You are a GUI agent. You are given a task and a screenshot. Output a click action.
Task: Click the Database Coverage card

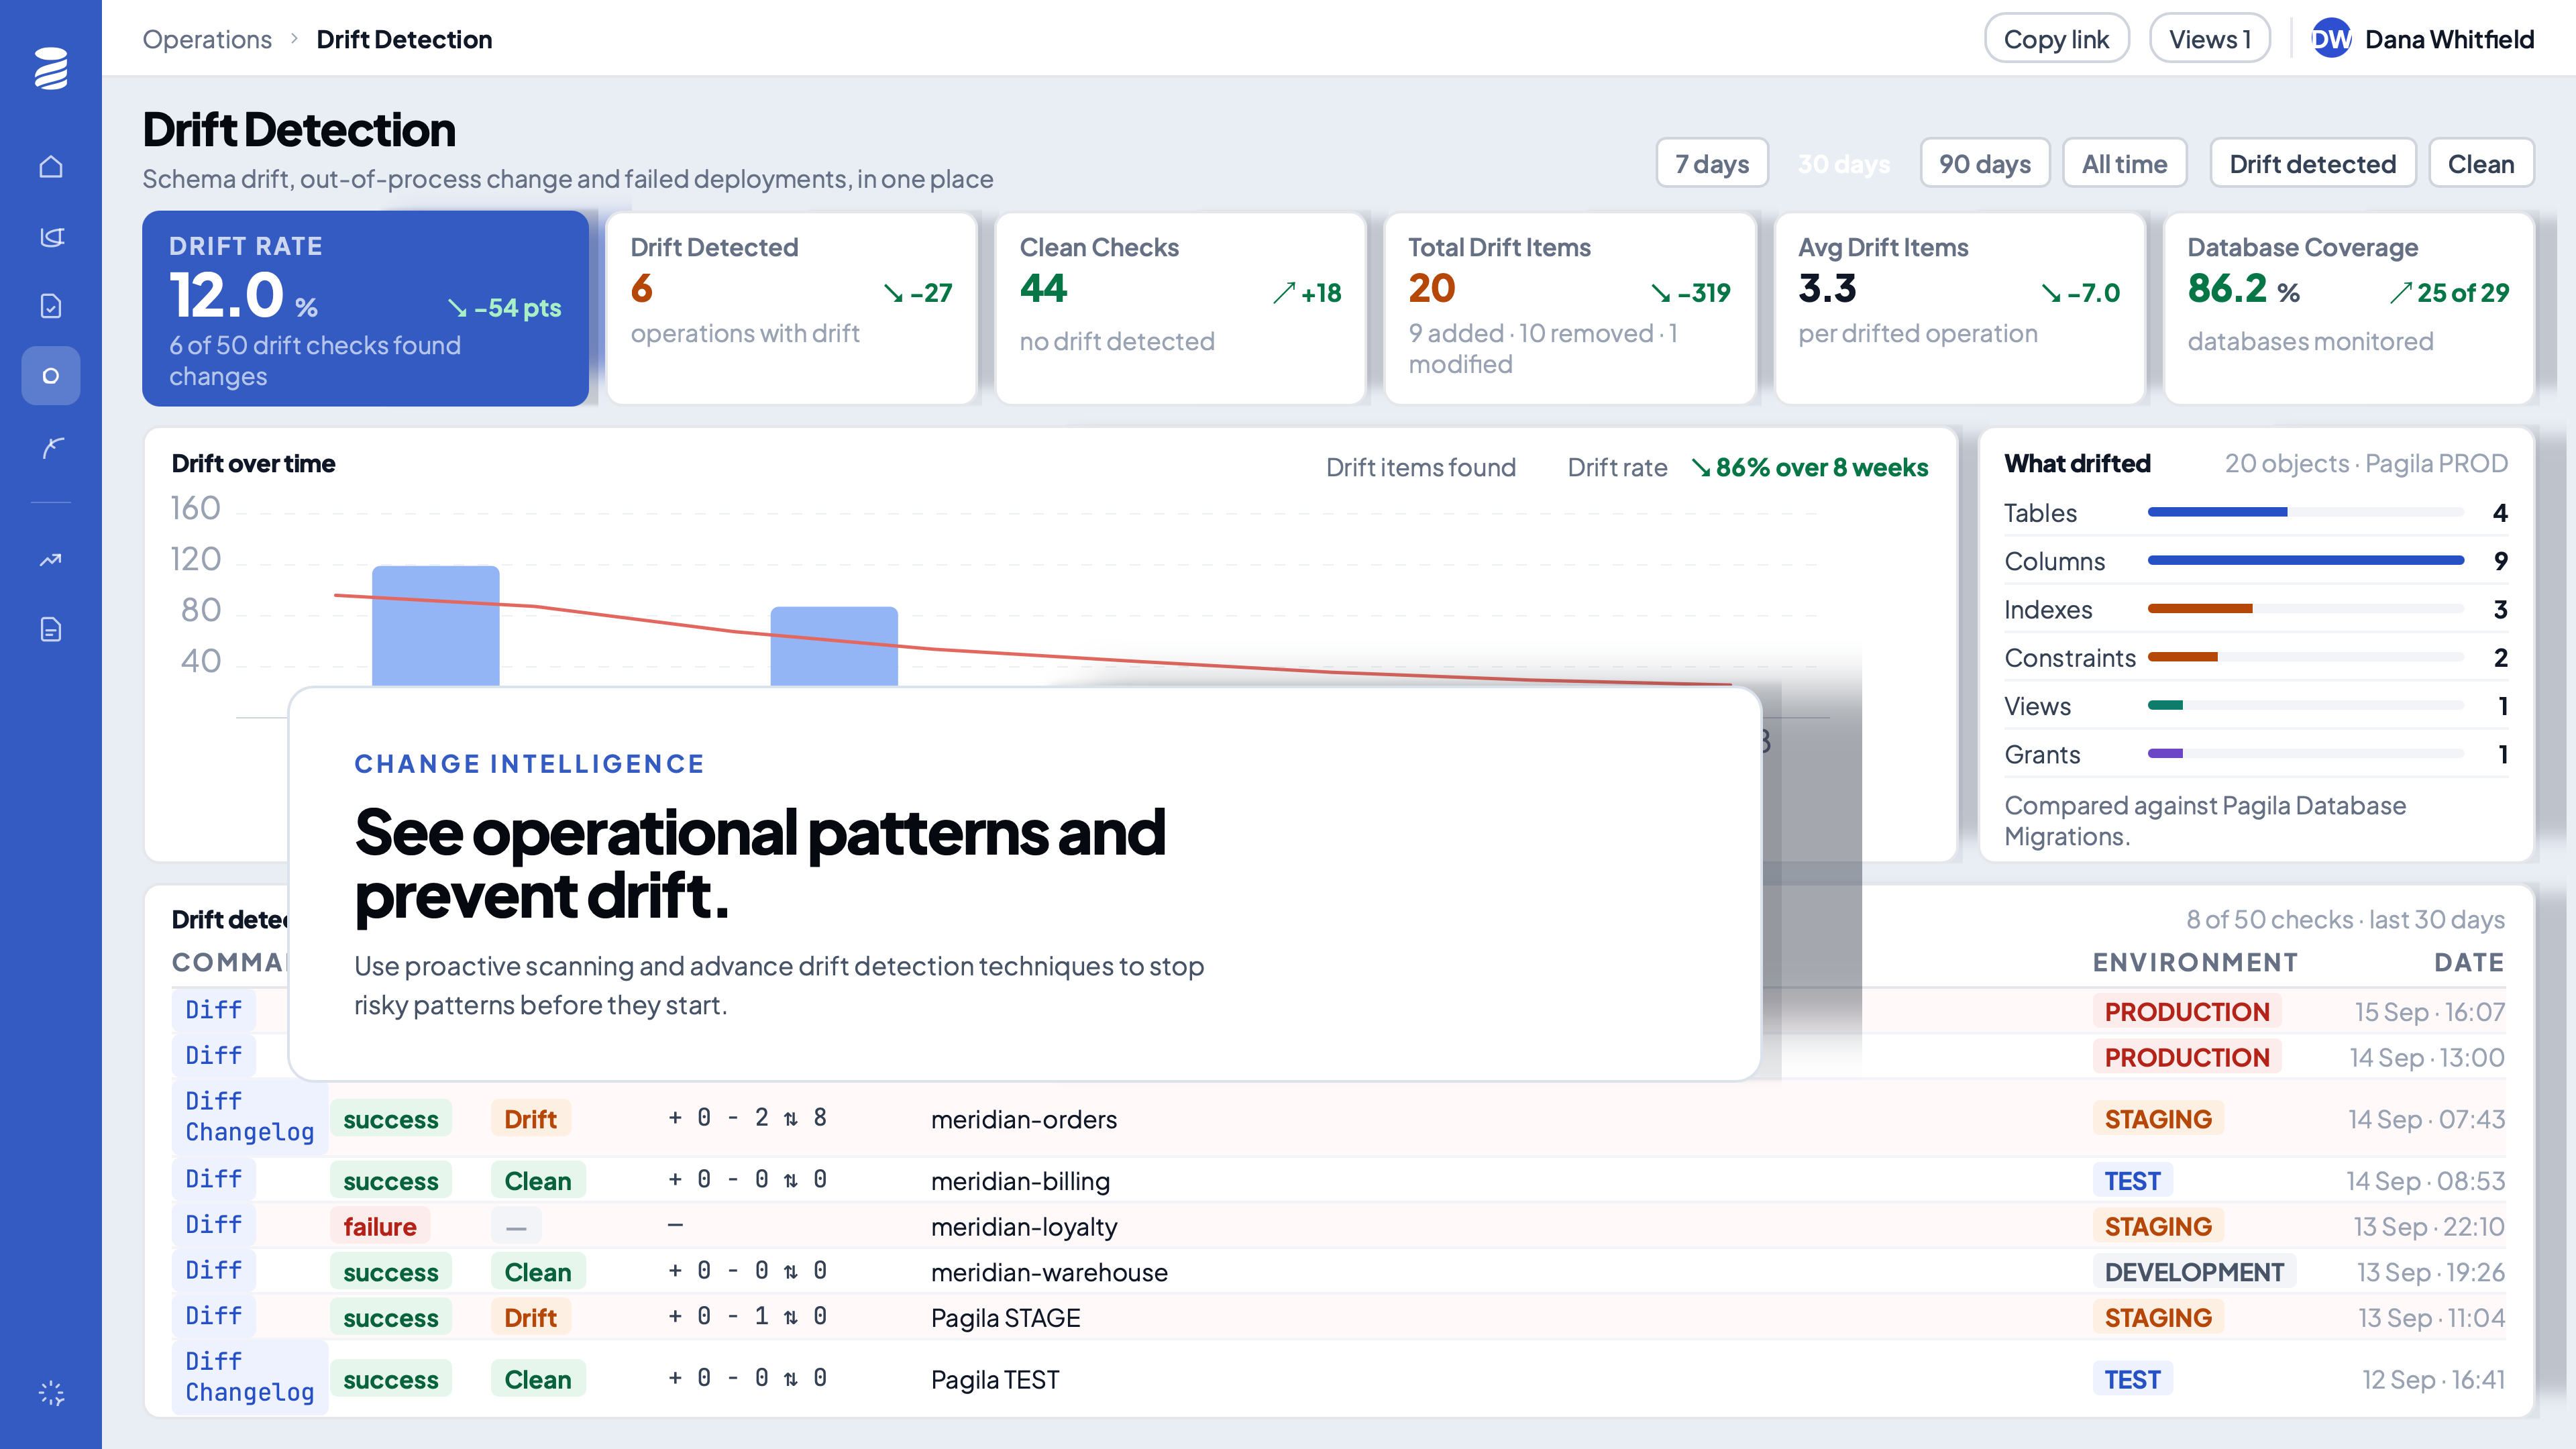tap(2348, 308)
